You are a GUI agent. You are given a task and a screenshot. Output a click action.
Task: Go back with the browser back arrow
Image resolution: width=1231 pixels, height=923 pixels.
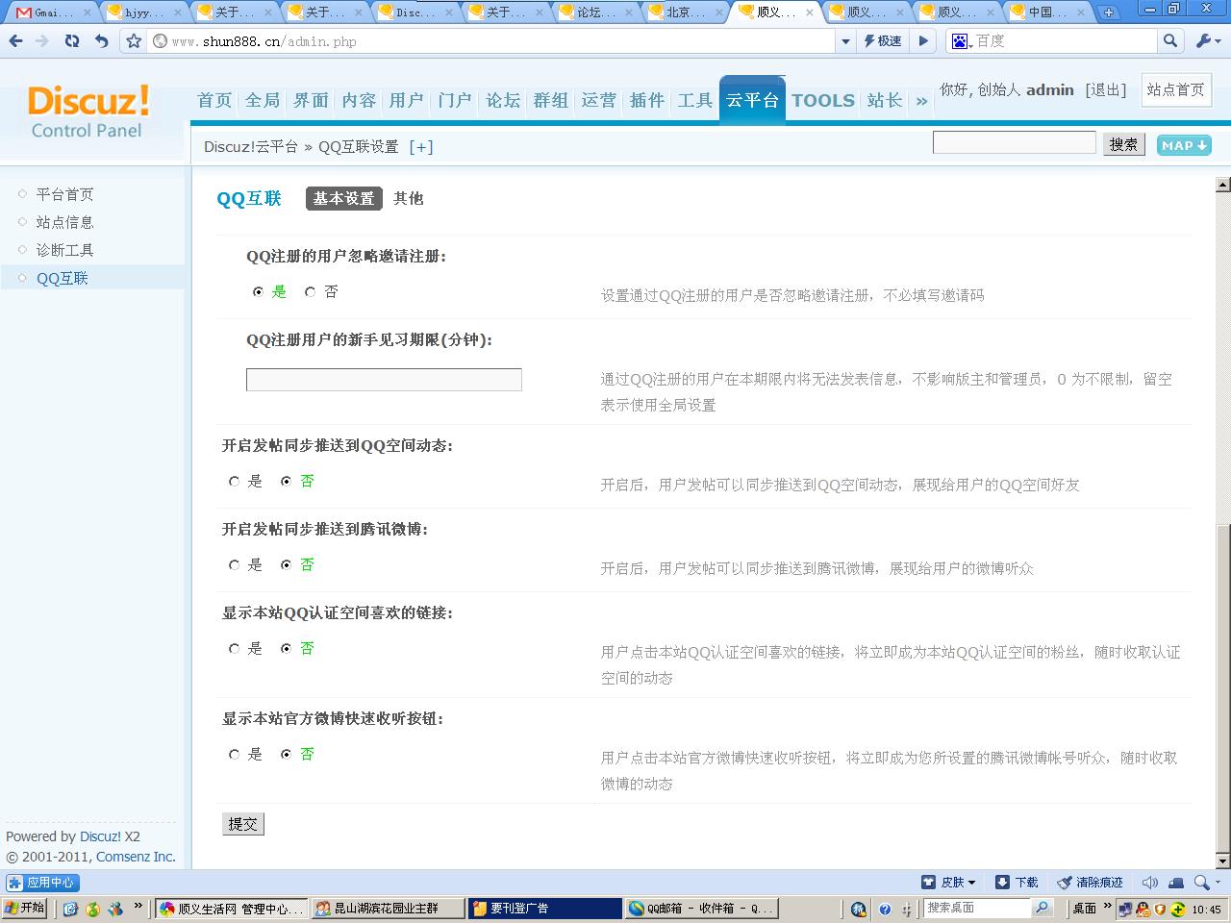[x=15, y=41]
